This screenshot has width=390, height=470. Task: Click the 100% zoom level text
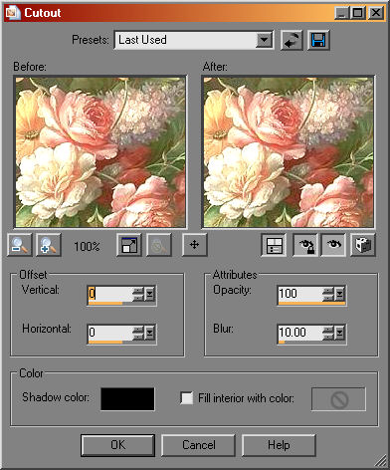point(87,246)
